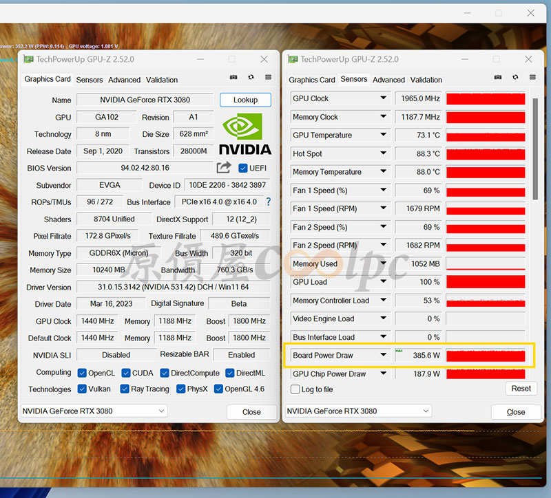Toggle the Vulkan checkbox

coord(82,389)
